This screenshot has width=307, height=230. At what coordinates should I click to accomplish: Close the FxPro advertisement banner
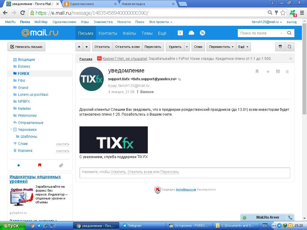[291, 58]
